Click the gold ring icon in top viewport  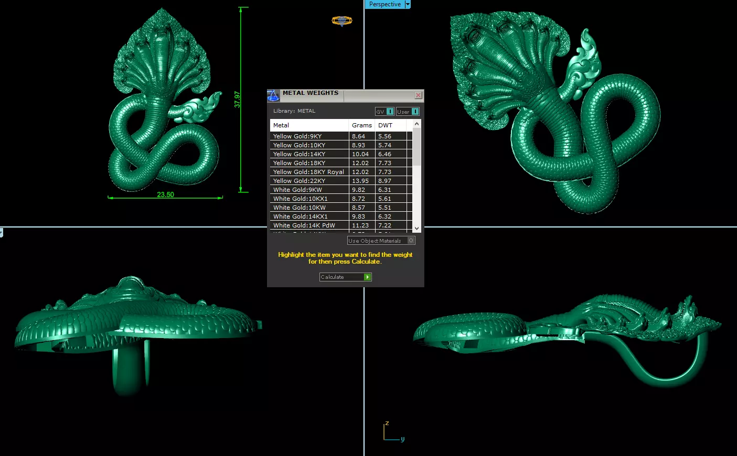click(x=342, y=20)
